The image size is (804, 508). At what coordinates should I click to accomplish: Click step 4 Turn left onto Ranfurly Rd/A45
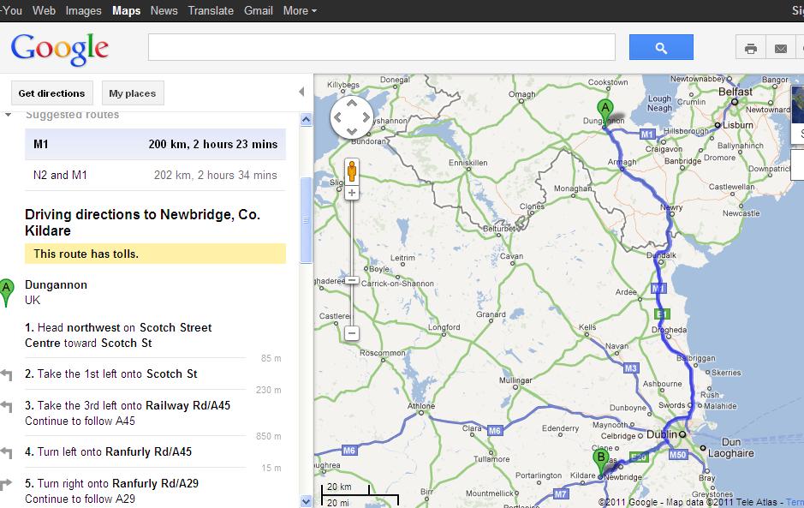click(x=108, y=451)
